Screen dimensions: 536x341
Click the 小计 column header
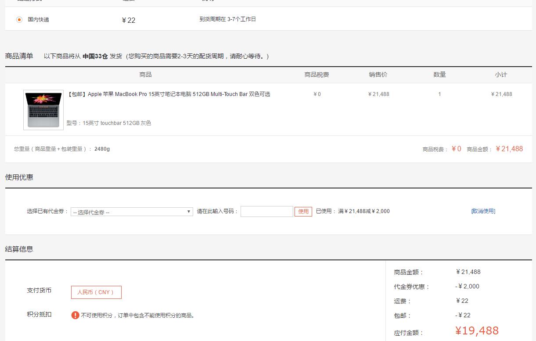point(501,75)
